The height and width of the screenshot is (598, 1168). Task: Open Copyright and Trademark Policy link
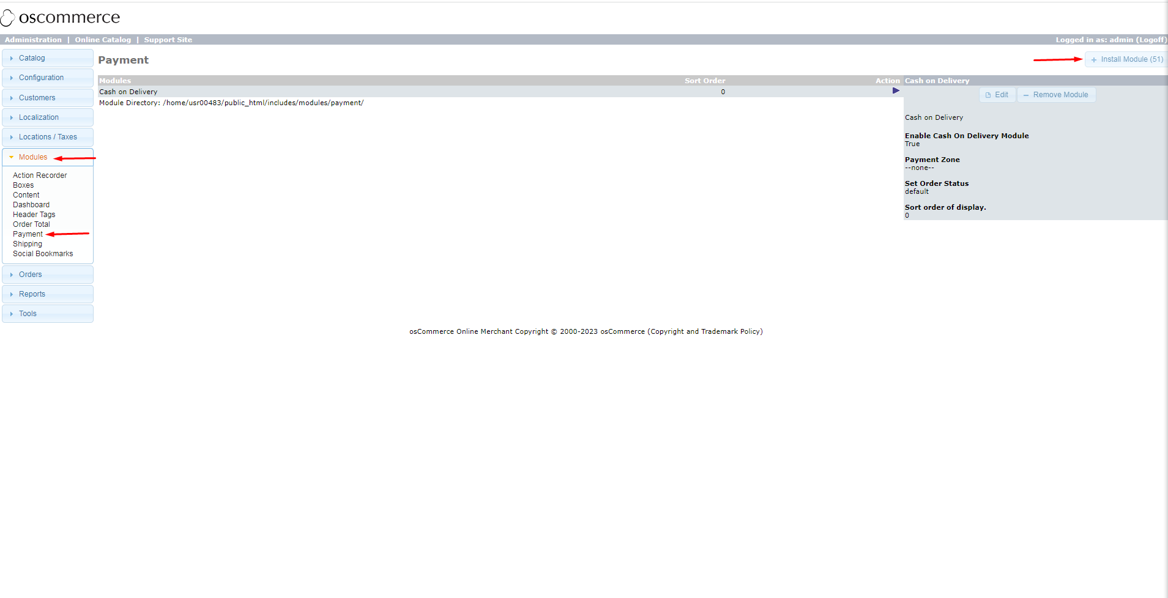click(705, 331)
